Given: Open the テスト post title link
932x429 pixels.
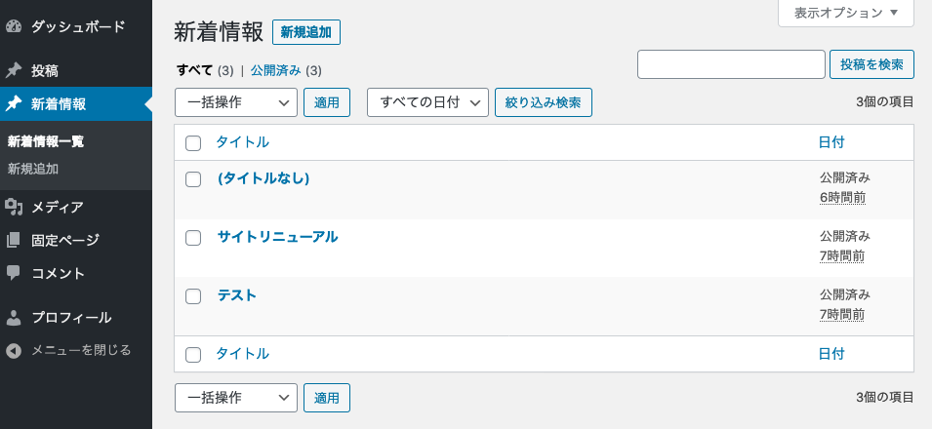Looking at the screenshot, I should [236, 295].
